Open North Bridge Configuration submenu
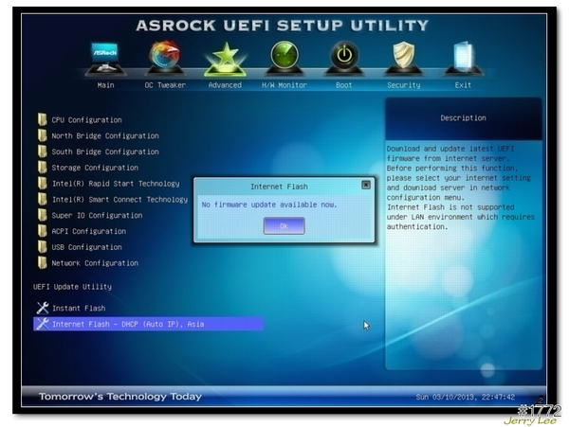The width and height of the screenshot is (569, 427). (105, 135)
